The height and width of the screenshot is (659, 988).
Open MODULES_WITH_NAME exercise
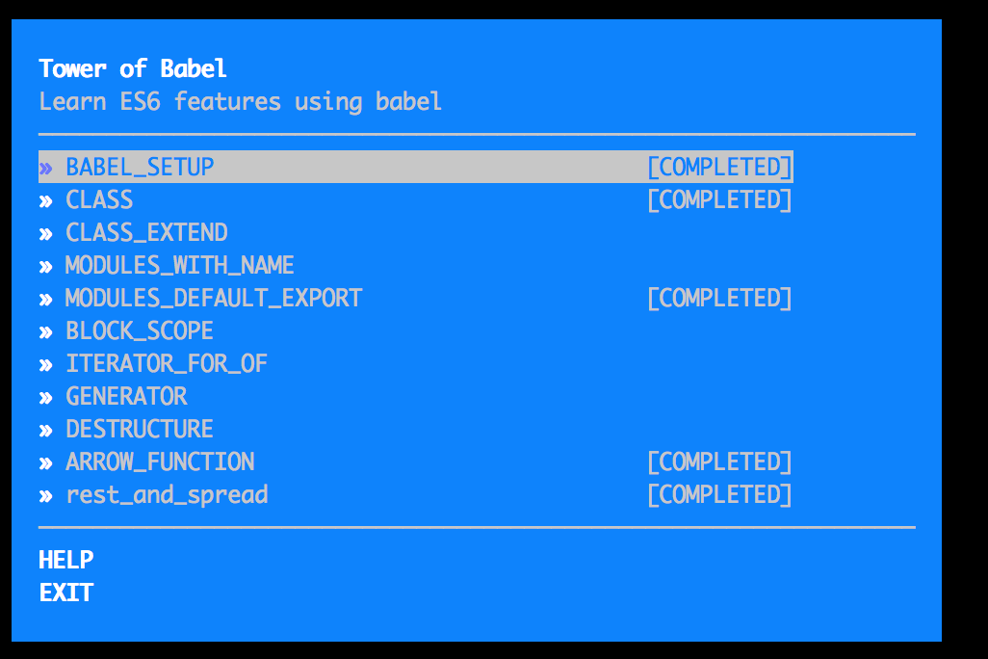(179, 265)
